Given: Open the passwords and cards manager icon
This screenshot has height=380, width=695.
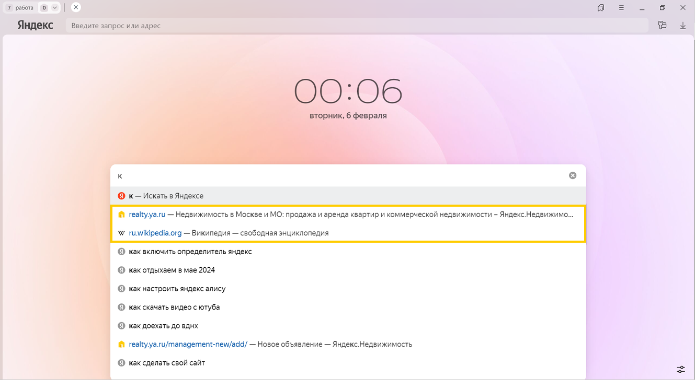Looking at the screenshot, I should coord(662,25).
